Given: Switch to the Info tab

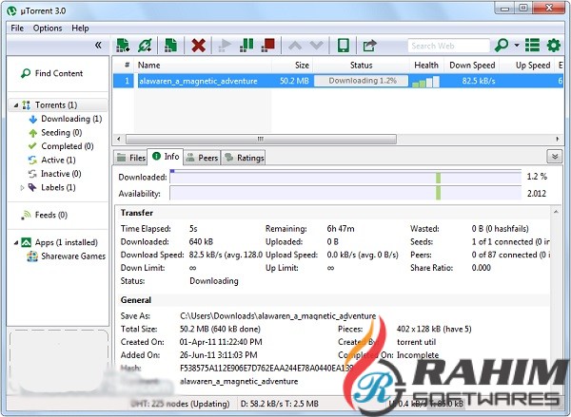Looking at the screenshot, I should 166,157.
